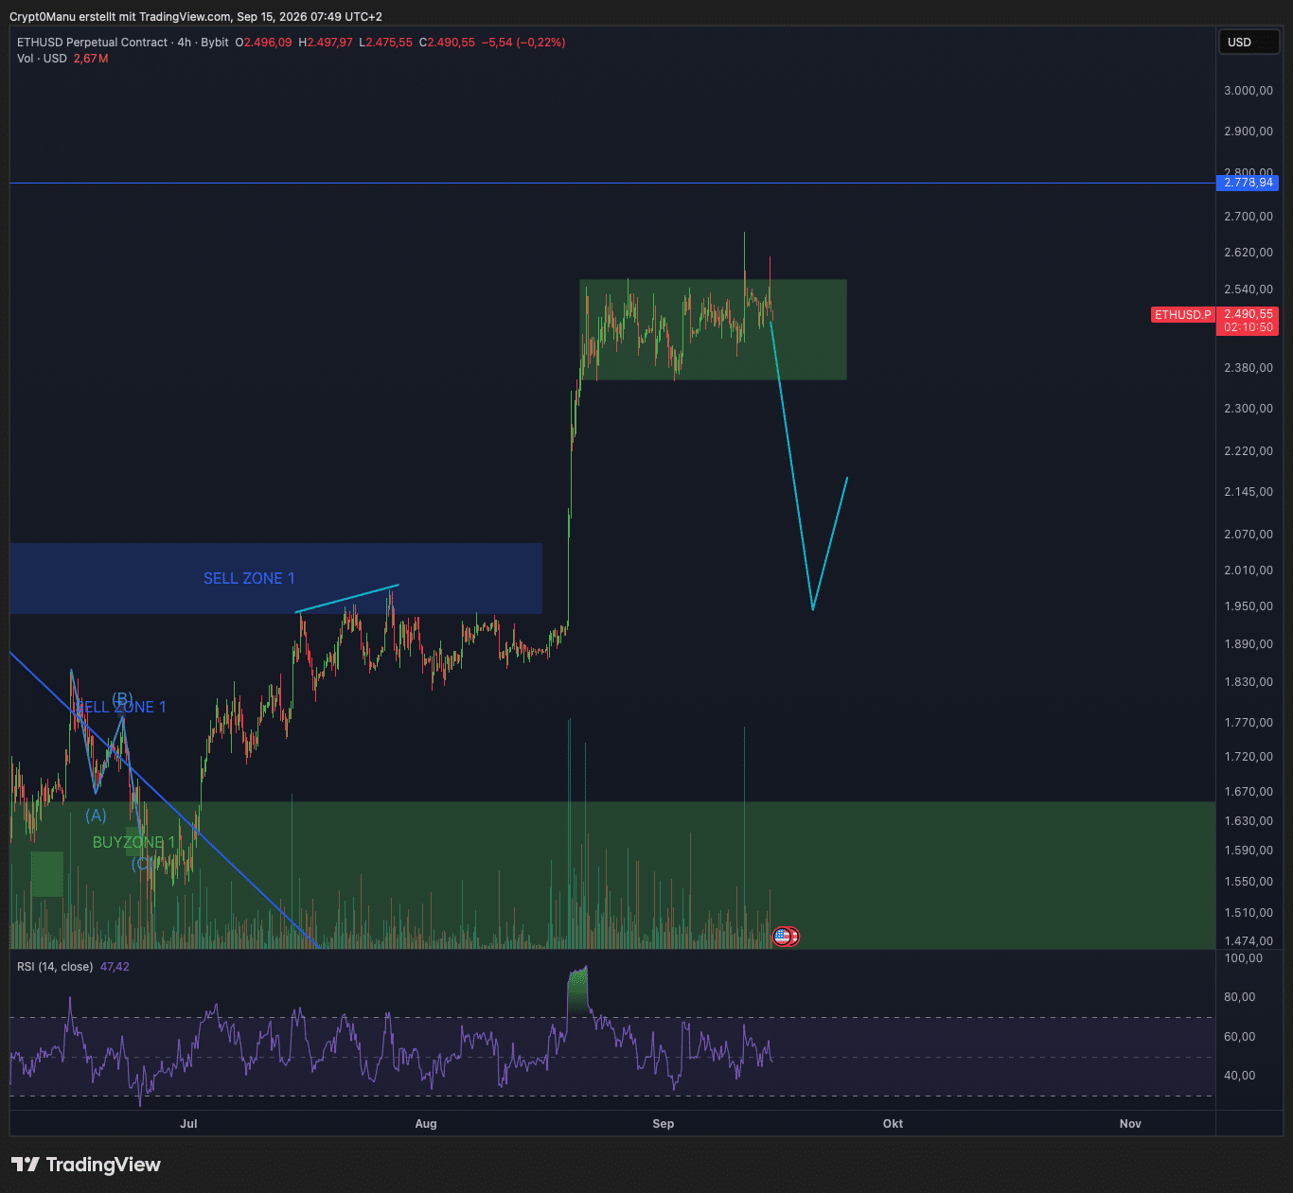
Task: Click the blue 2.778,94 price line label
Action: click(x=1248, y=183)
